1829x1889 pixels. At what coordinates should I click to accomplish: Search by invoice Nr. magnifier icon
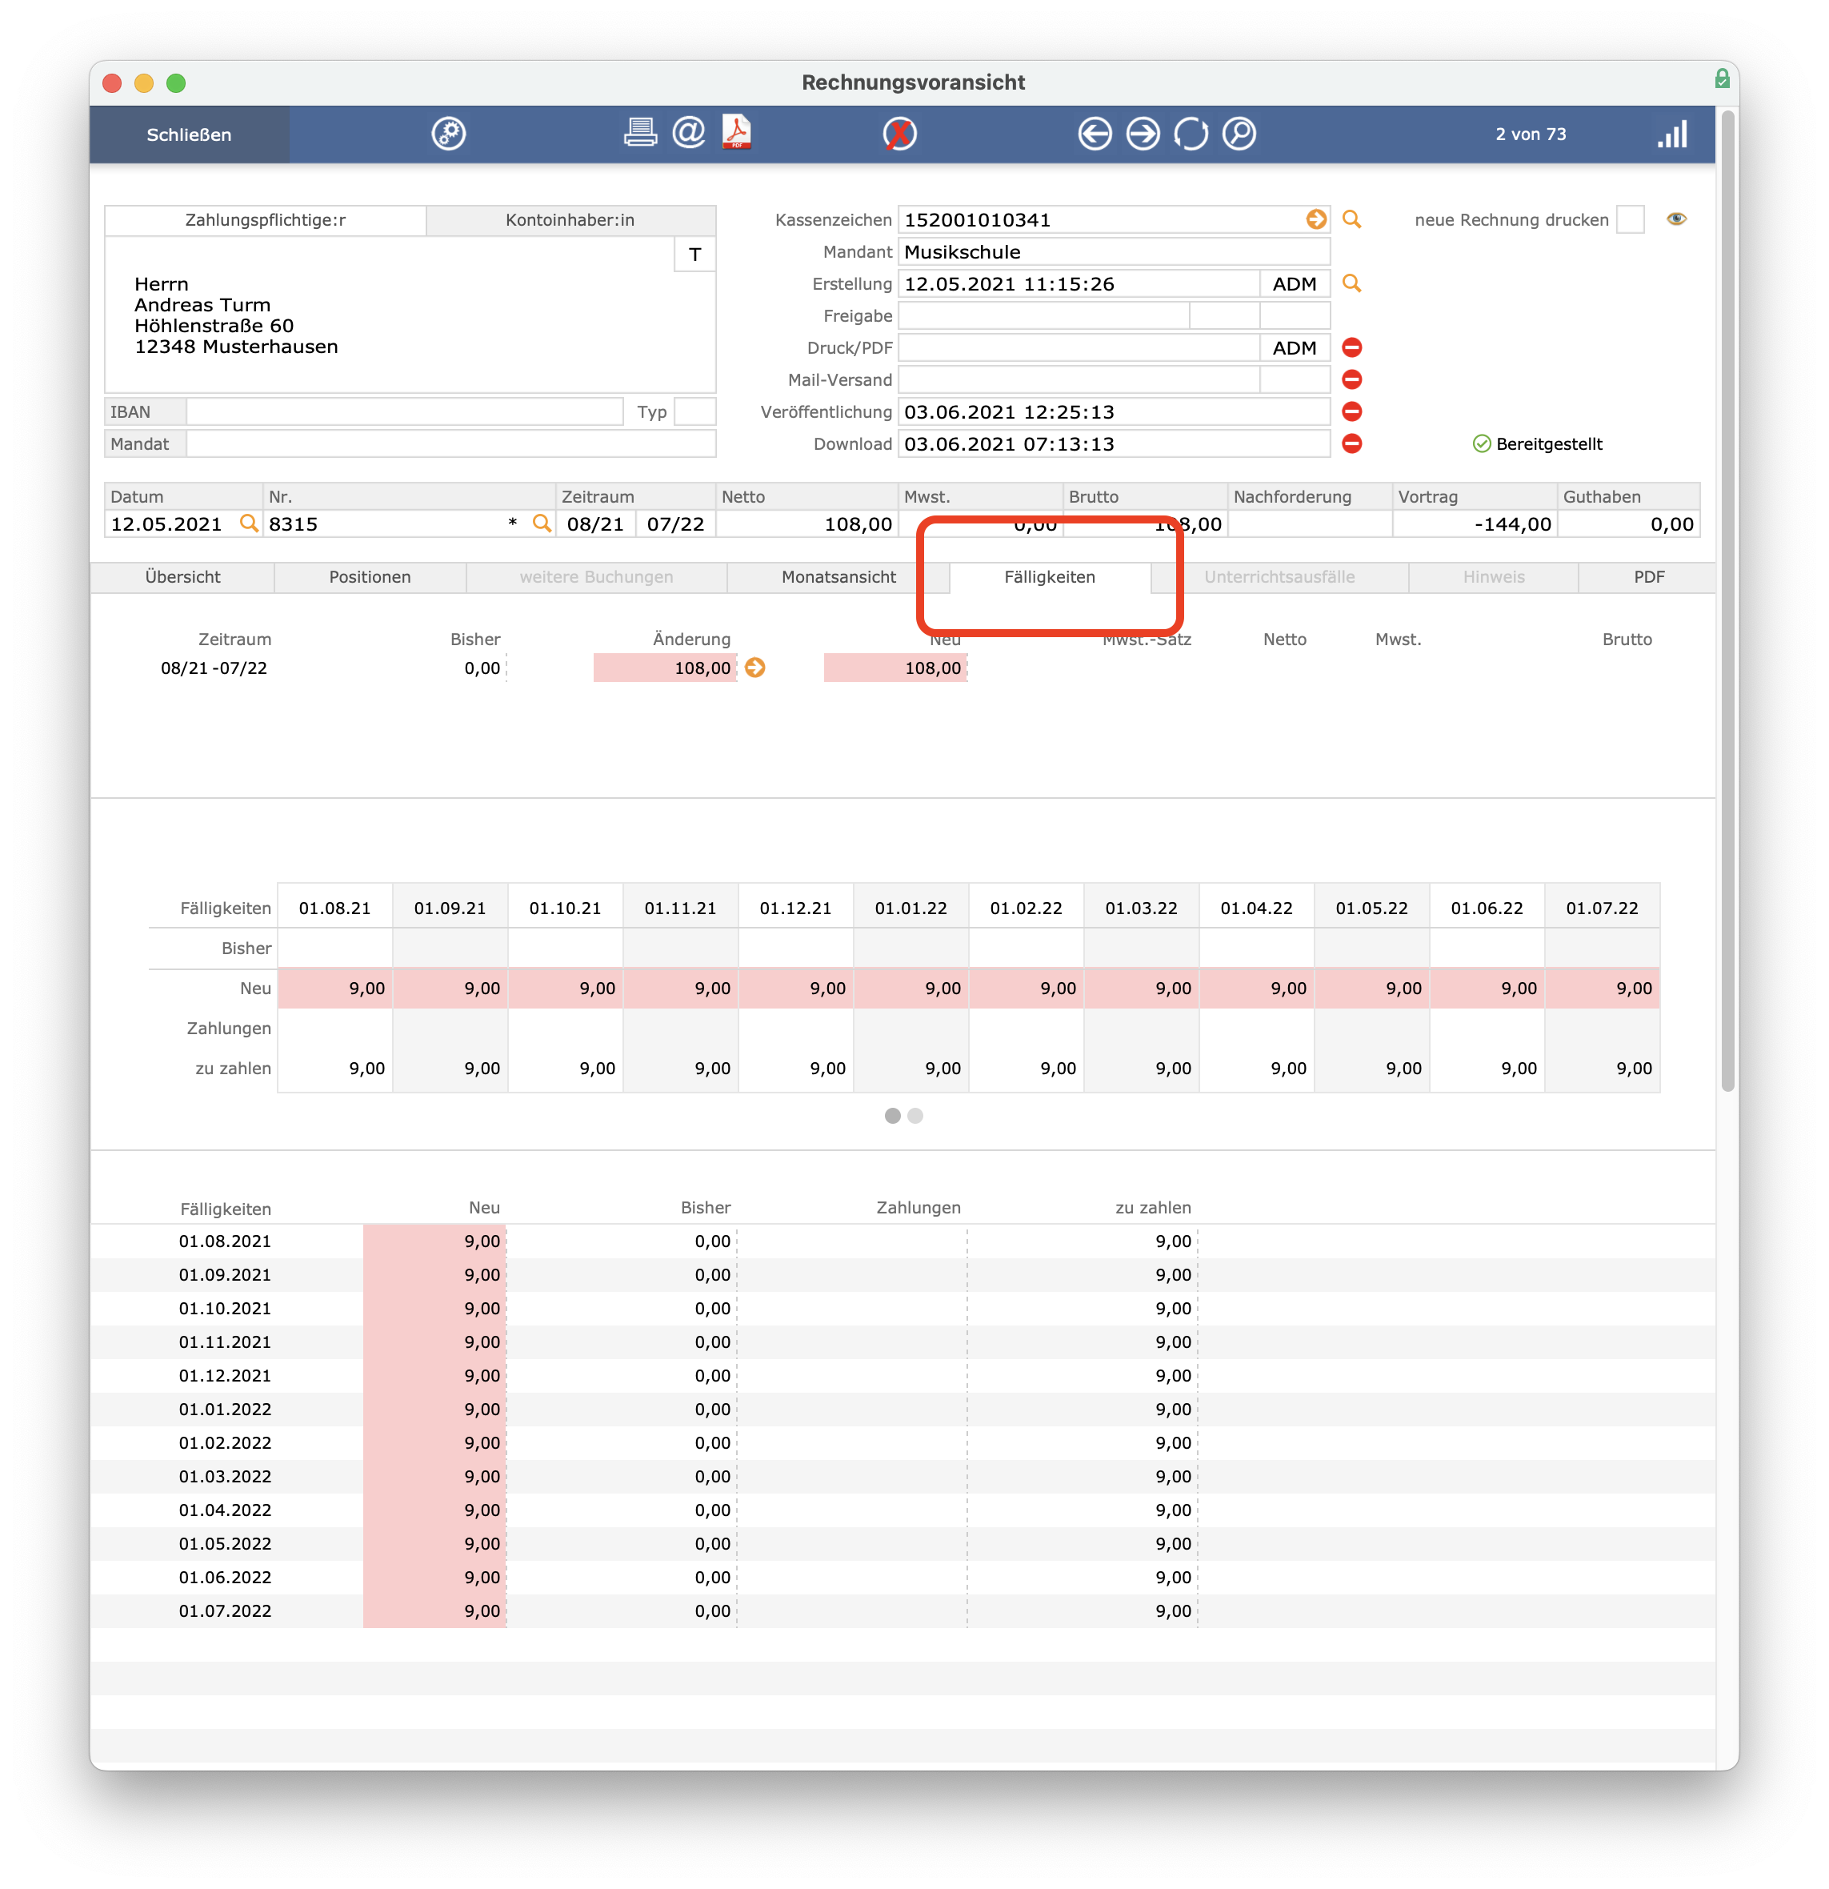542,523
